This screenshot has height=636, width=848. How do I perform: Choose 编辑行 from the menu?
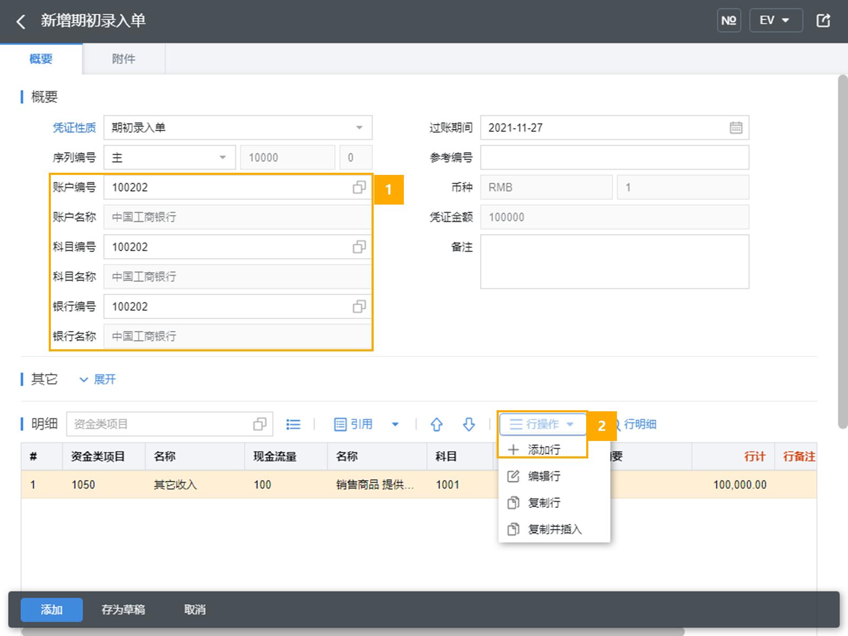coord(554,476)
